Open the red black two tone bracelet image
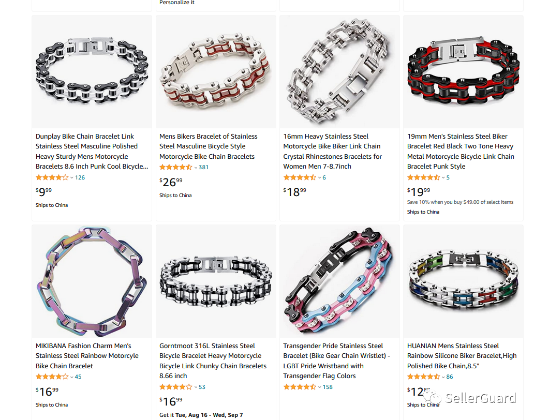The height and width of the screenshot is (420, 534). click(x=463, y=72)
